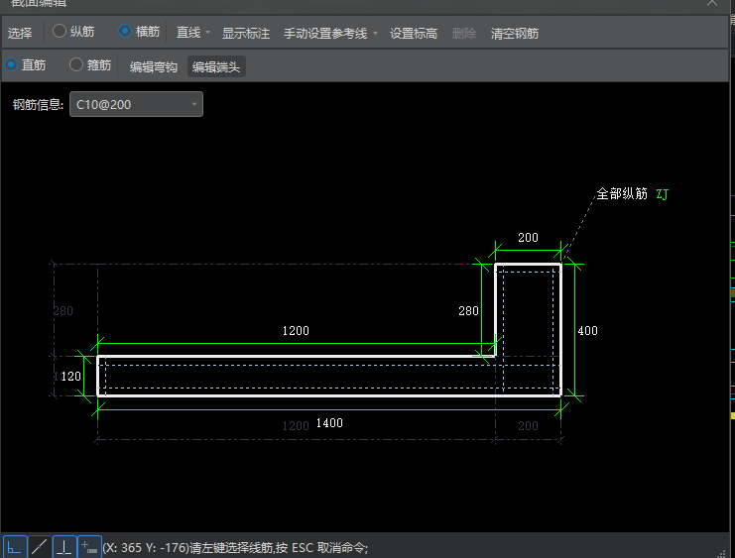
Task: Click the green ZJ label
Action: [x=662, y=194]
